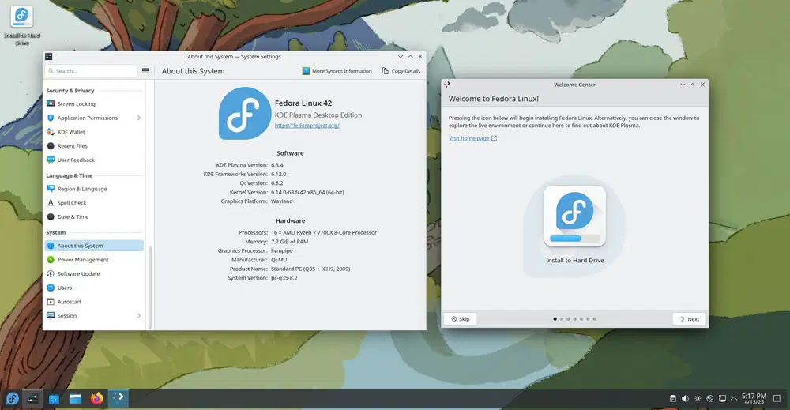790x410 pixels.
Task: Expand hidden system tray icons arrow
Action: pos(734,398)
